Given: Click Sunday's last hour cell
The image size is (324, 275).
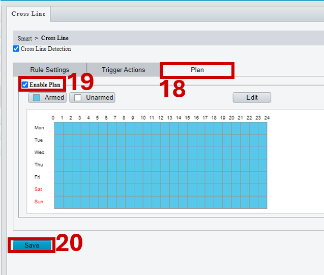Looking at the screenshot, I should (262, 202).
